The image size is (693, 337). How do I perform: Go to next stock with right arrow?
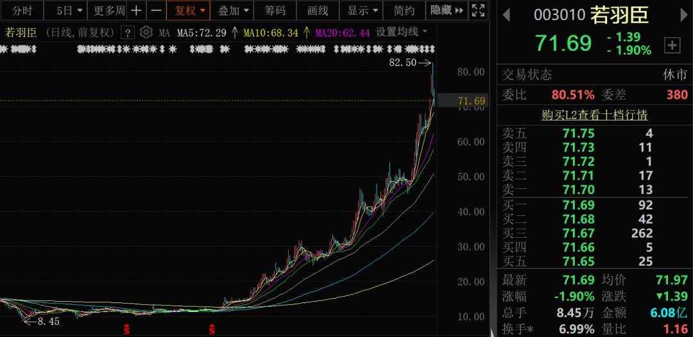click(x=681, y=14)
